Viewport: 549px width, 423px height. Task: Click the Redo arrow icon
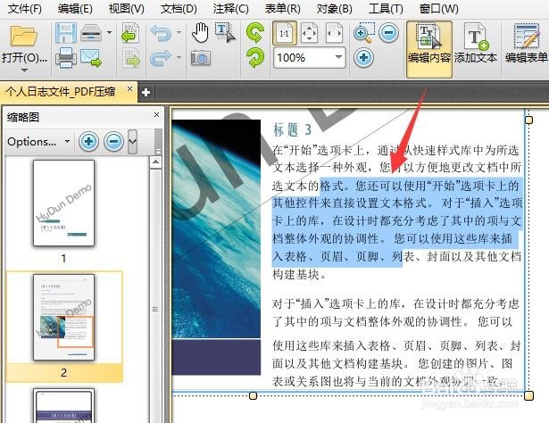[x=161, y=58]
